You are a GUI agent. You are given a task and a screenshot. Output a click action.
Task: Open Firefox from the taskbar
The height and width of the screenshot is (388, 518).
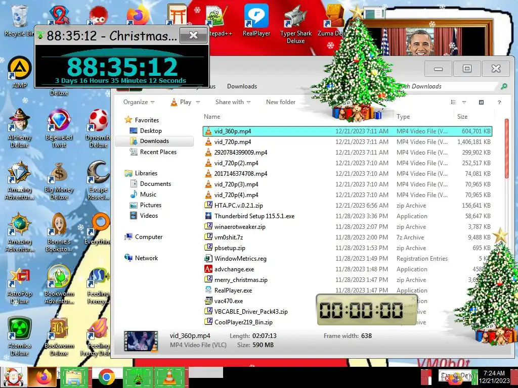(x=43, y=377)
